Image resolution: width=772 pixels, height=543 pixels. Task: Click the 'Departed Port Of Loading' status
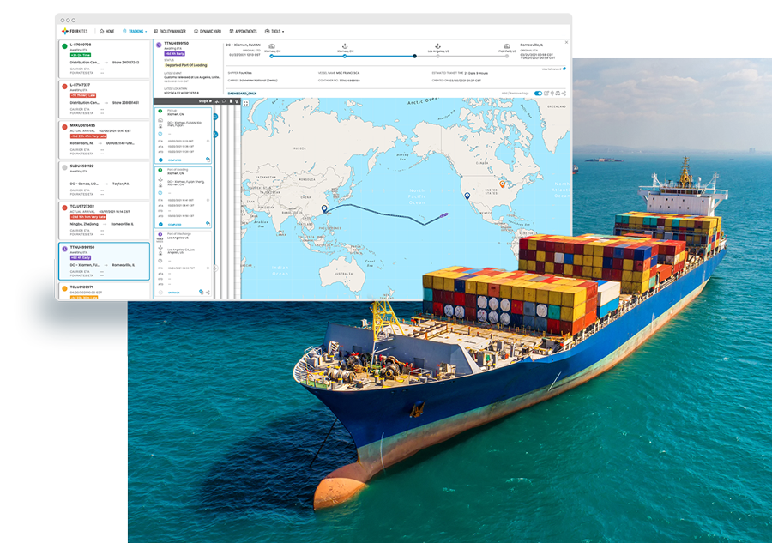[186, 65]
